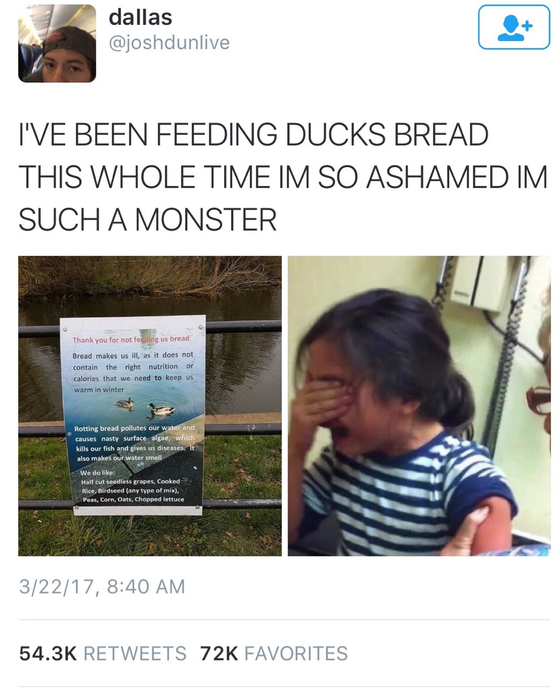Tap the red "Thank you for not feeding us bread" headline
Screen dimensions: 558x690
tap(131, 339)
